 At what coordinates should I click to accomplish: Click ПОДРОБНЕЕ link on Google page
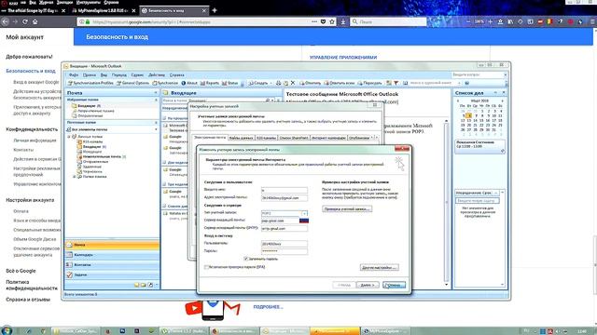[x=268, y=307]
